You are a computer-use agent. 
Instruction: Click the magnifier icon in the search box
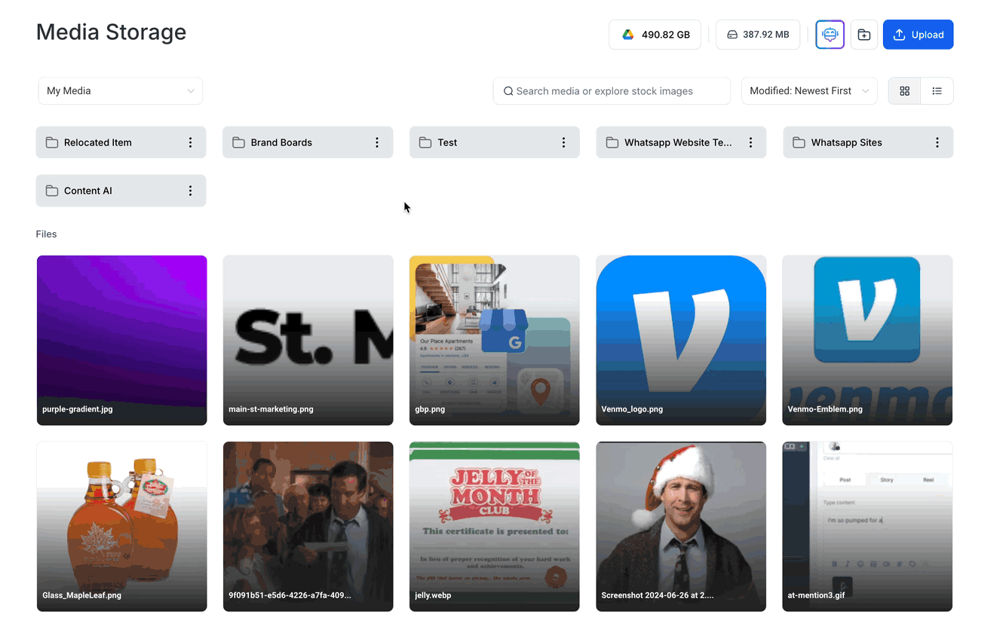pos(508,91)
